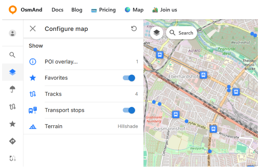Image resolution: width=260 pixels, height=167 pixels.
Task: Close the Configure map panel
Action: point(33,29)
